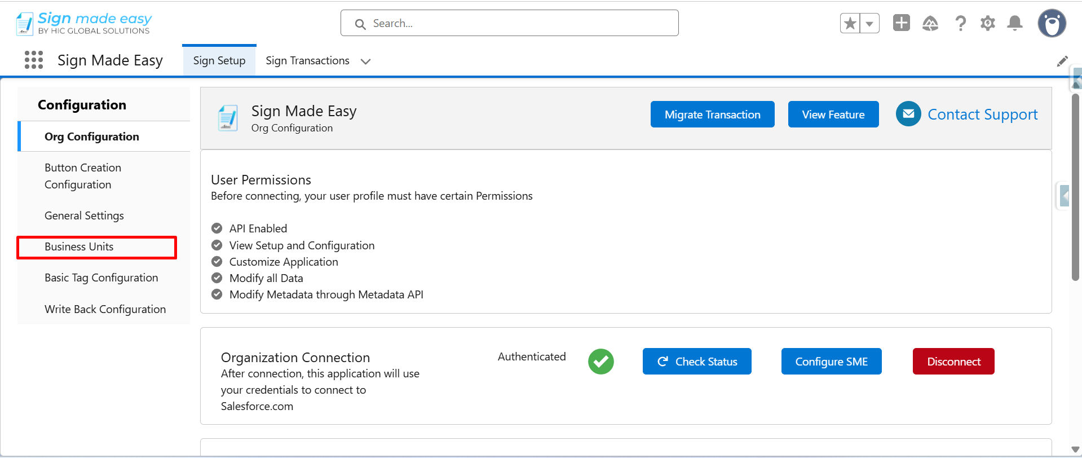The image size is (1082, 458).
Task: Click the Sign Made Easy logo
Action: click(x=84, y=23)
